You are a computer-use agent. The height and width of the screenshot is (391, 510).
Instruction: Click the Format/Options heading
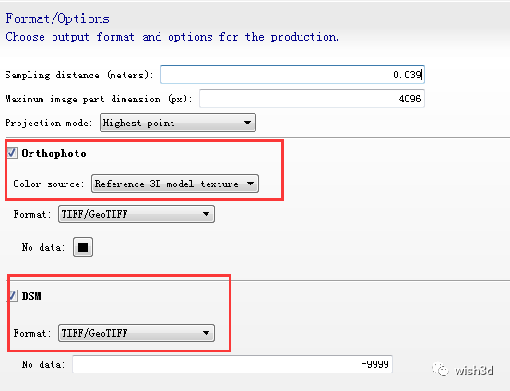(57, 18)
